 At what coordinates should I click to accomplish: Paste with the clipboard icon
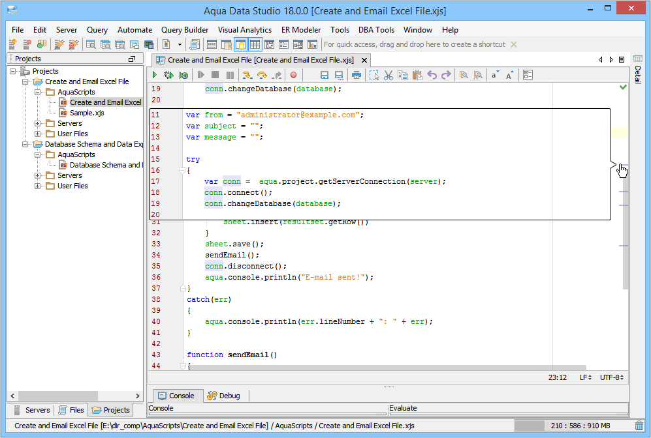[417, 75]
